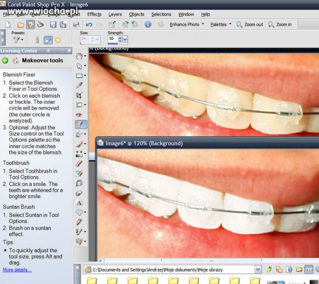Click the scanner import icon
The width and height of the screenshot is (319, 284).
click(x=40, y=24)
